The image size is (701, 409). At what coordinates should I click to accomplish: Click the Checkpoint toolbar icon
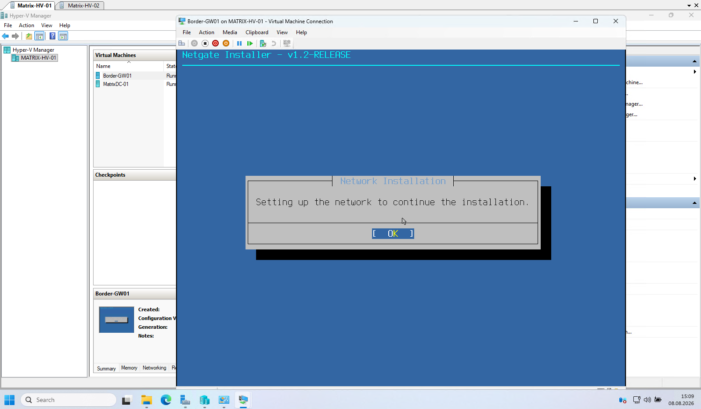[x=263, y=43]
